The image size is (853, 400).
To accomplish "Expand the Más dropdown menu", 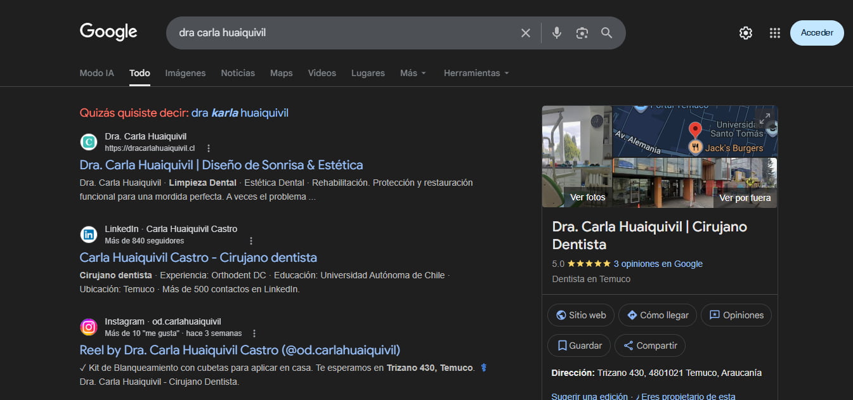I will [x=413, y=73].
